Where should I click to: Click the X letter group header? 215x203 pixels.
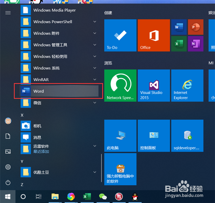point(22,115)
